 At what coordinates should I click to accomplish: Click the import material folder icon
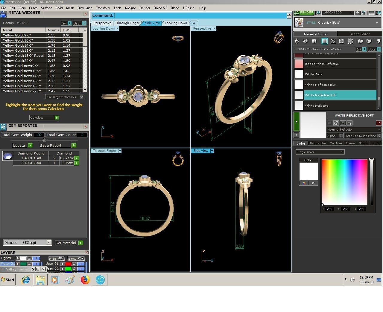(343, 123)
